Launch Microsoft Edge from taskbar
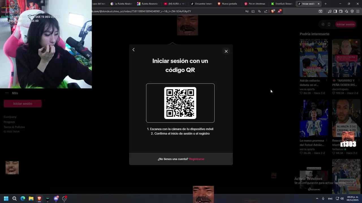362x203 pixels. (23, 198)
